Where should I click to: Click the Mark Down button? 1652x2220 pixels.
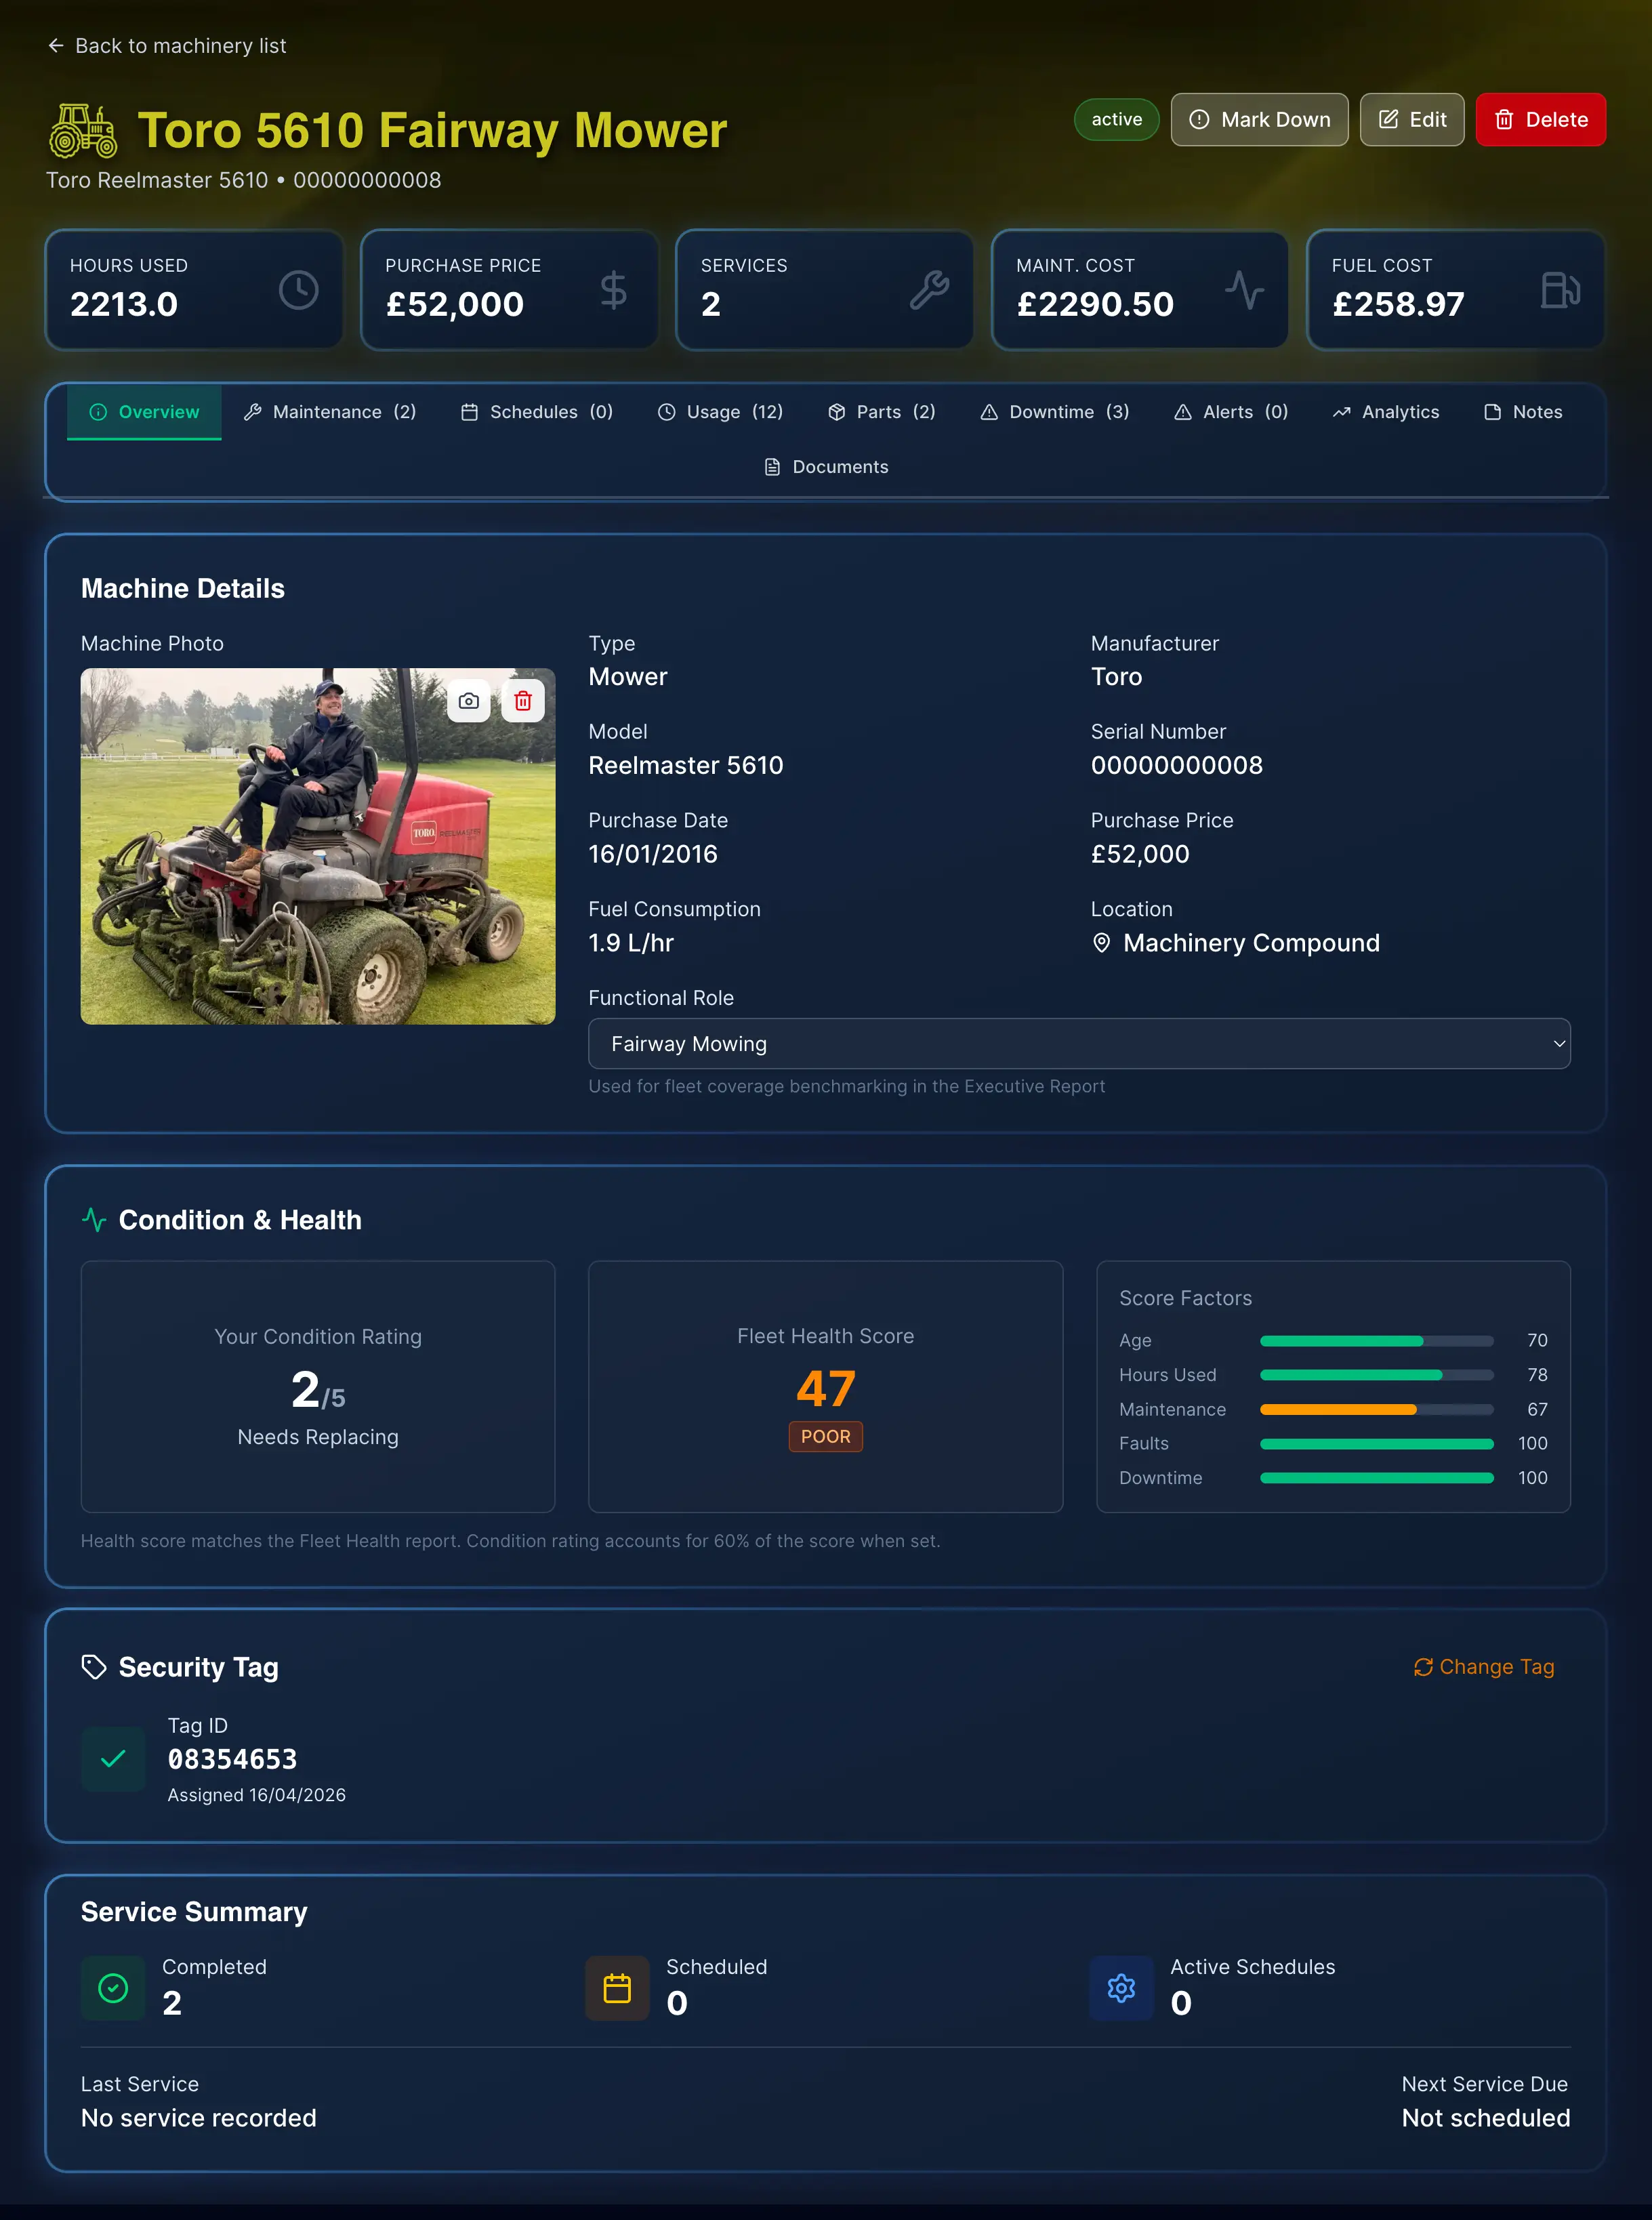tap(1260, 120)
